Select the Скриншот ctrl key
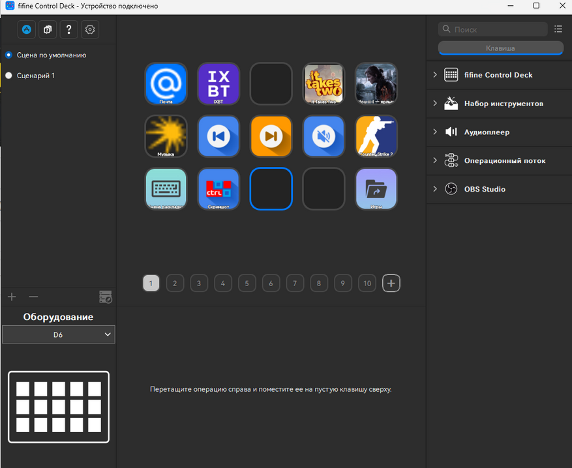 click(x=218, y=189)
